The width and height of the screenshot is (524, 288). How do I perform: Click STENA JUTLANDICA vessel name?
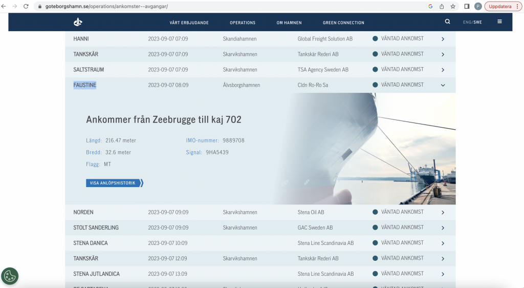pyautogui.click(x=97, y=274)
